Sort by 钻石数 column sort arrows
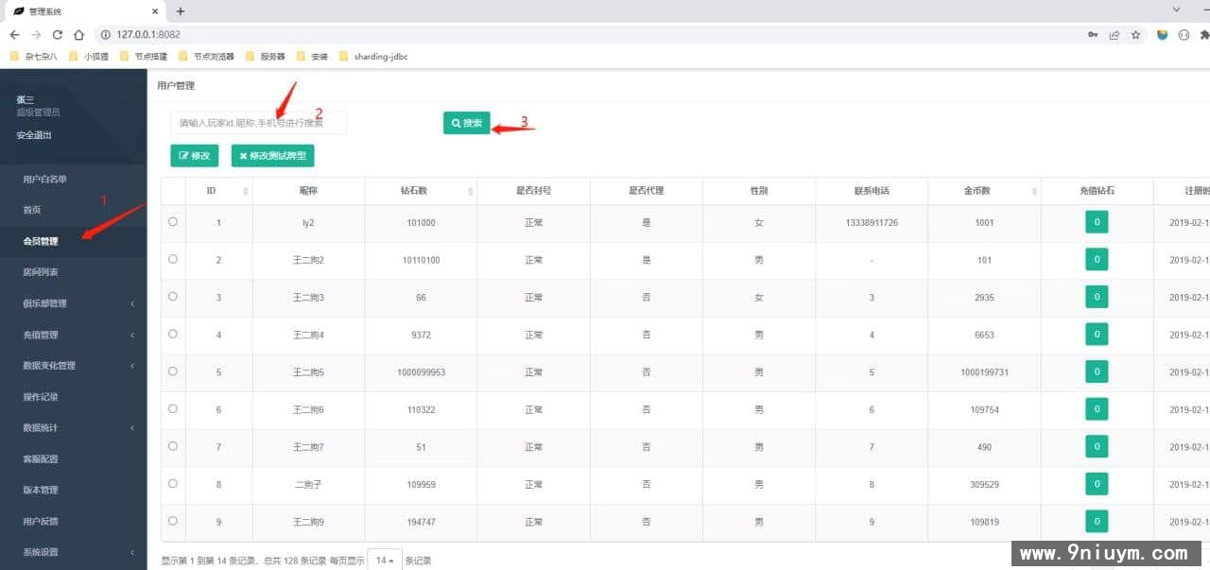This screenshot has height=570, width=1210. pos(471,191)
